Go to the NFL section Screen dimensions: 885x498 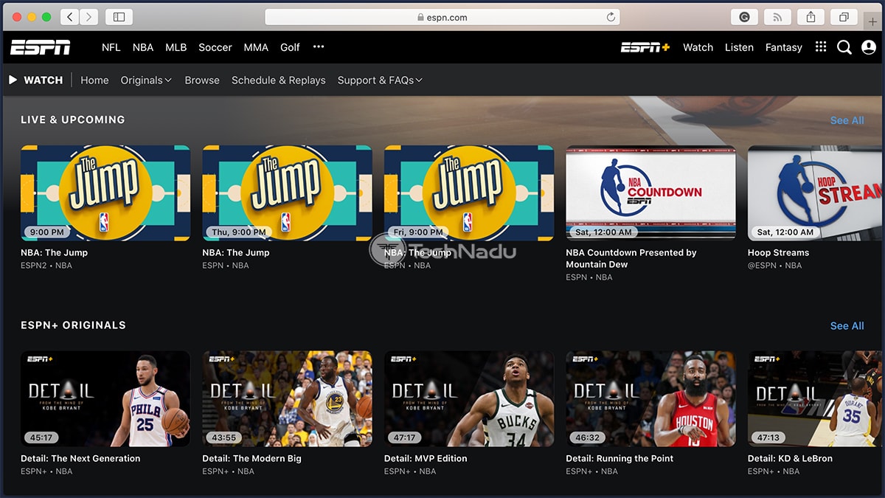(x=111, y=47)
